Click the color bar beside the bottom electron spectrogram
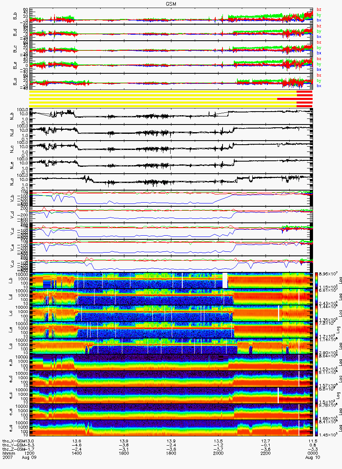Image resolution: width=342 pixels, height=469 pixels. click(x=317, y=428)
